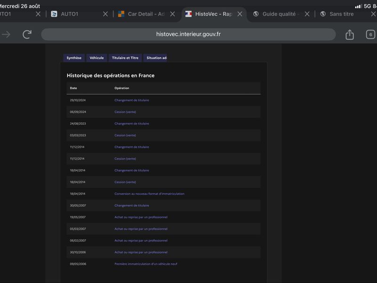This screenshot has width=377, height=283.
Task: Click Changement de titulaire dated 18/04/2014
Action: click(x=132, y=170)
